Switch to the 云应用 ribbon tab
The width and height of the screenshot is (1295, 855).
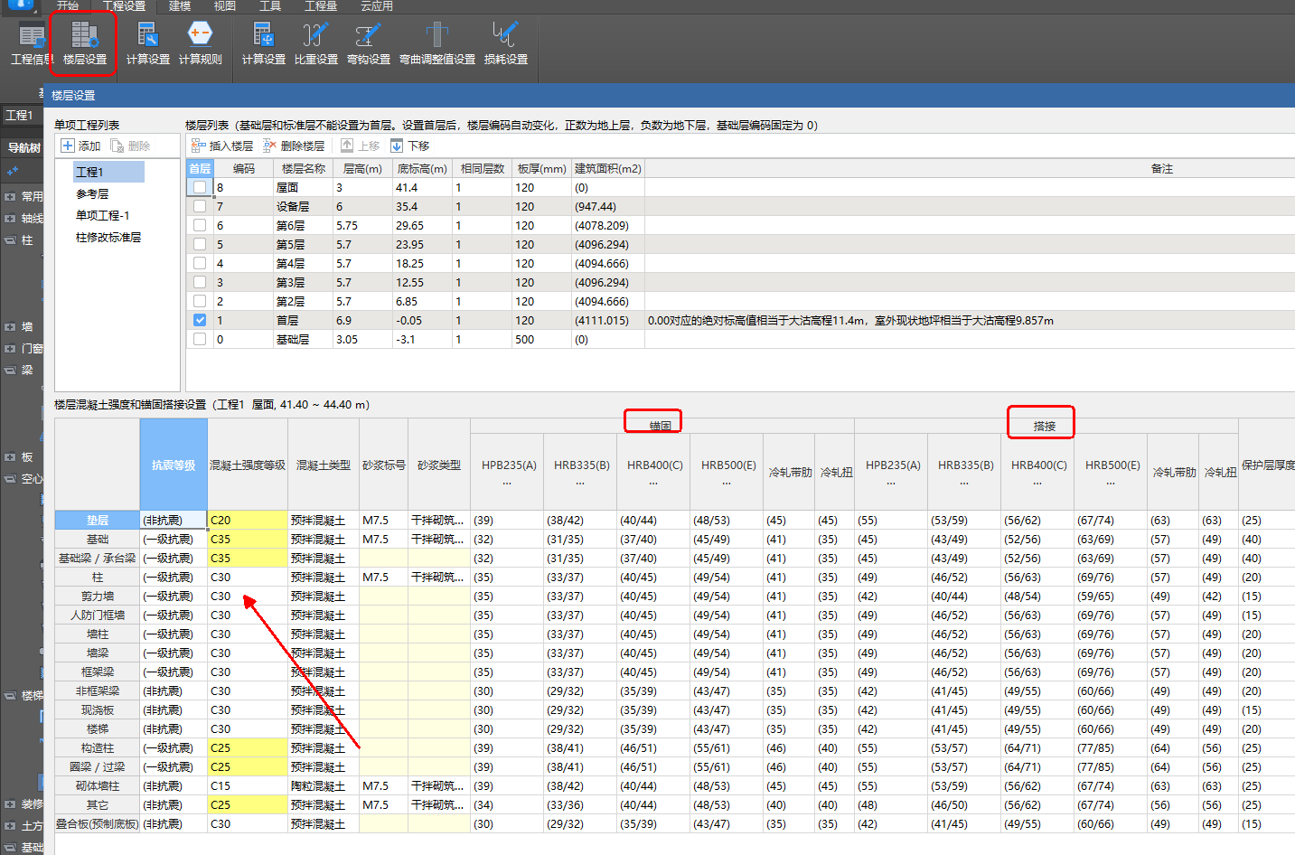pos(377,5)
